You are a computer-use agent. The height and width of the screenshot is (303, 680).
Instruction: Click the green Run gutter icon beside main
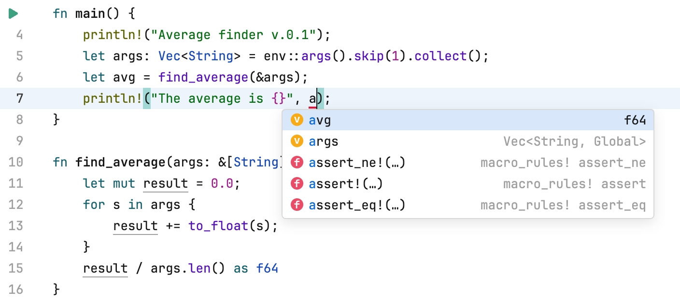[13, 13]
